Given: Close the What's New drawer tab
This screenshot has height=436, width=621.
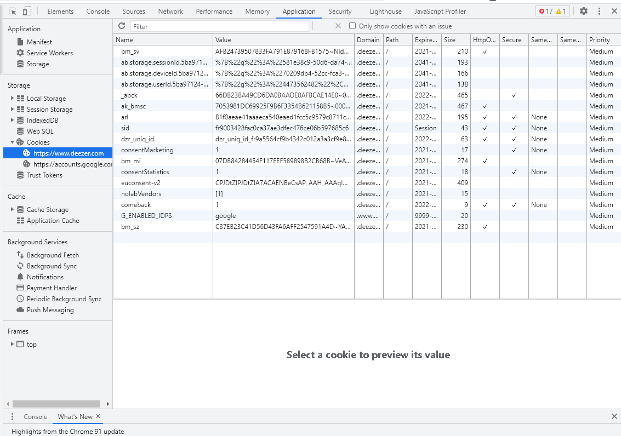Looking at the screenshot, I should point(98,416).
